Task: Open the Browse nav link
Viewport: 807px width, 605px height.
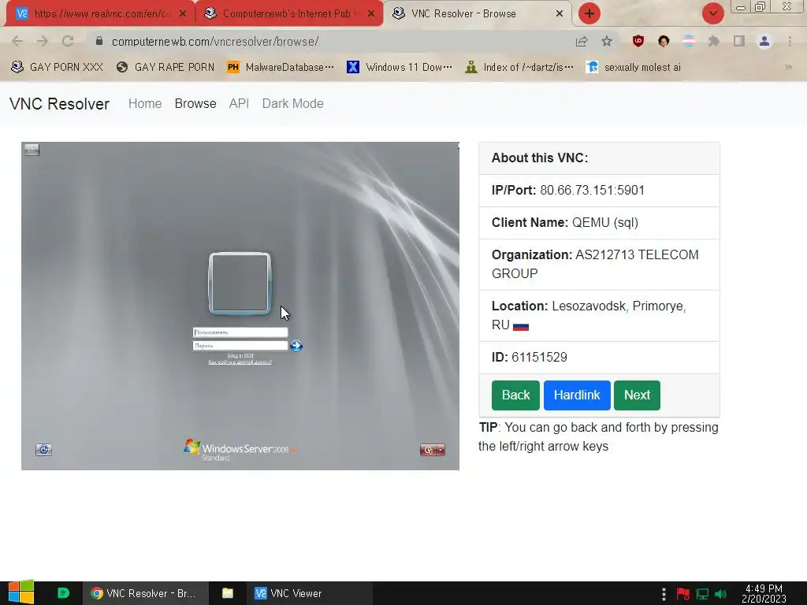Action: pos(195,103)
